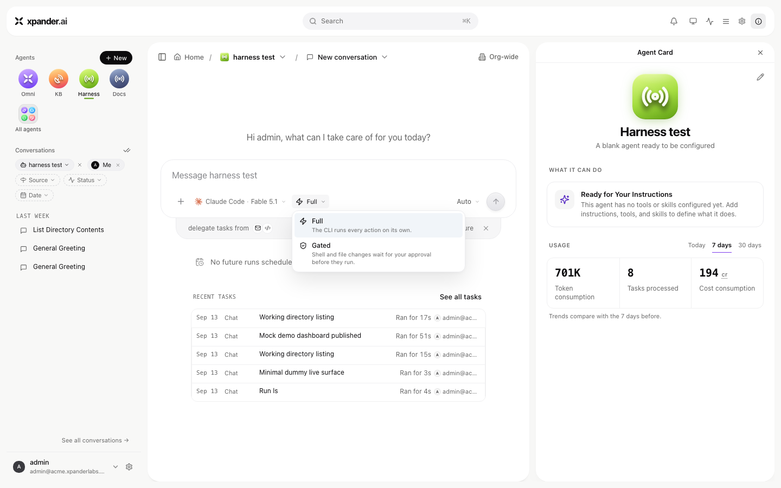Open Working directory listing task, ran 17s
Screen dimensions: 781x488
[338, 318]
